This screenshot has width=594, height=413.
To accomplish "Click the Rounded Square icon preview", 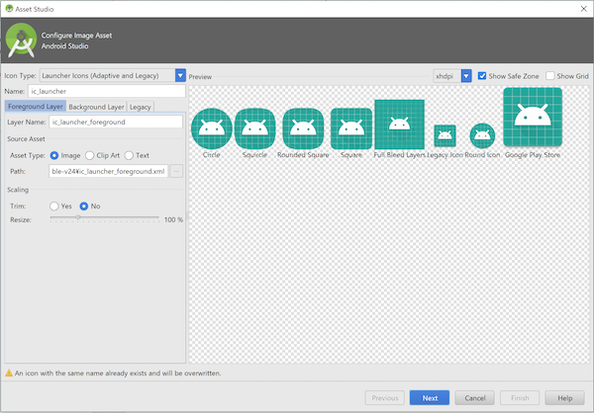I will (303, 128).
